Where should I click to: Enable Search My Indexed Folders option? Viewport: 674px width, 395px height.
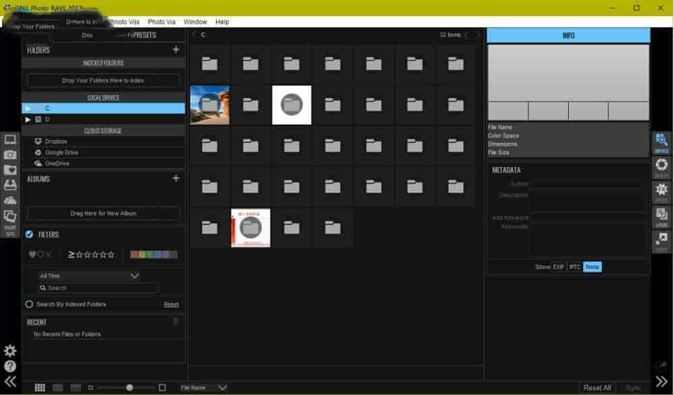click(x=29, y=304)
